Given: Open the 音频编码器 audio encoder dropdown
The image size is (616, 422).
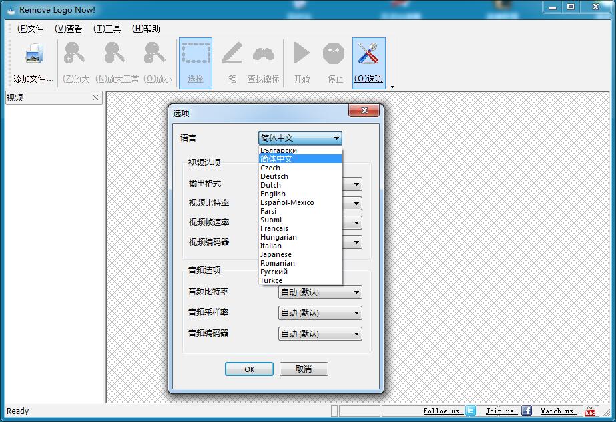Looking at the screenshot, I should [320, 334].
